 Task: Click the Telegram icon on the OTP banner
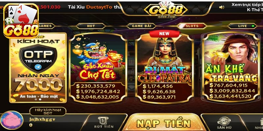pos(38,67)
